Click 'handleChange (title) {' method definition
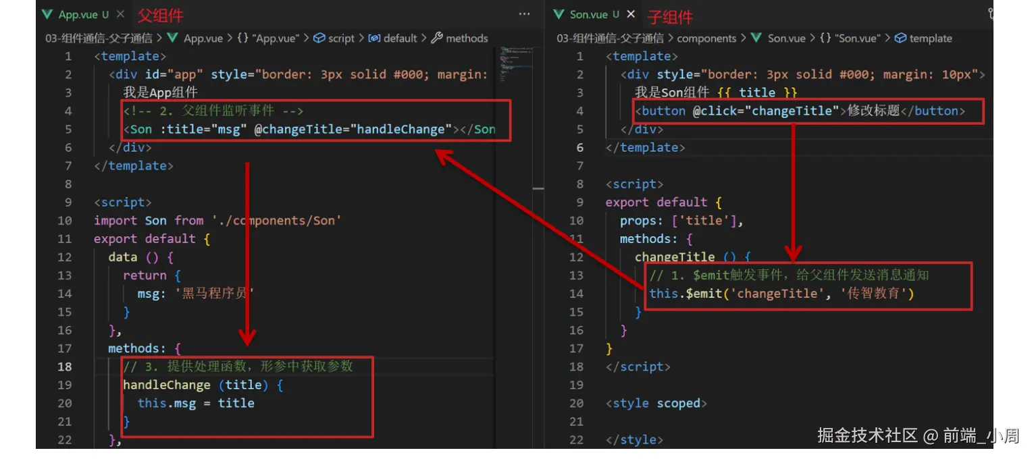1034x459 pixels. (x=203, y=385)
